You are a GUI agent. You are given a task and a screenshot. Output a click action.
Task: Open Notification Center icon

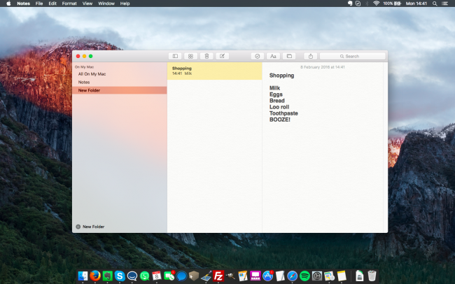444,3
